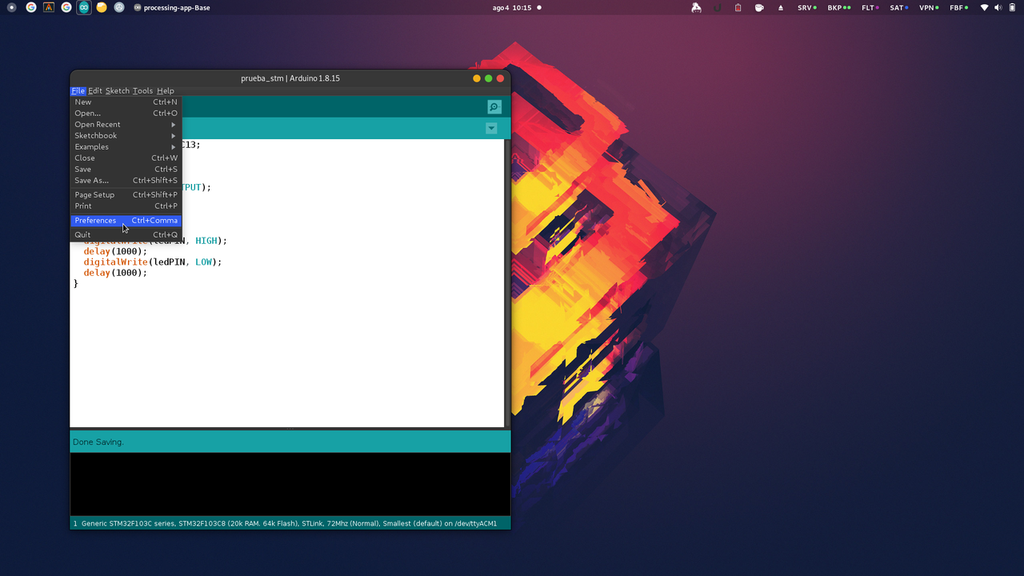The height and width of the screenshot is (576, 1024).
Task: Click the SAT status indicator
Action: pos(899,7)
